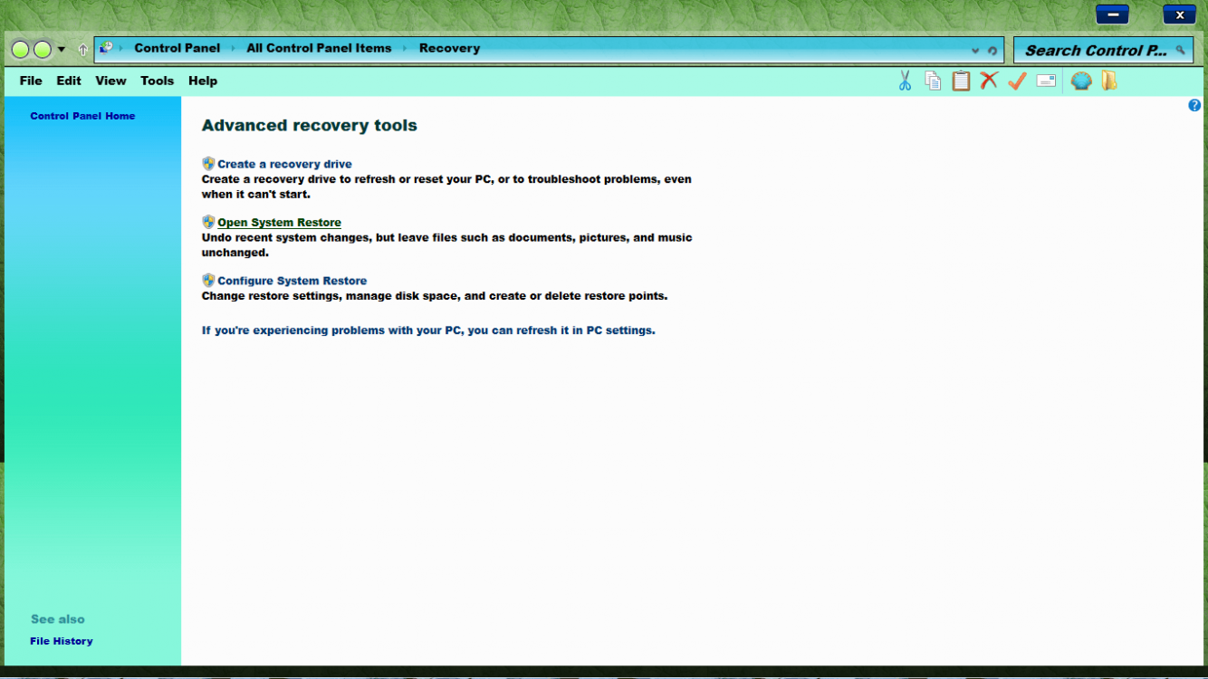The width and height of the screenshot is (1208, 679).
Task: Open the View menu
Action: click(x=110, y=81)
